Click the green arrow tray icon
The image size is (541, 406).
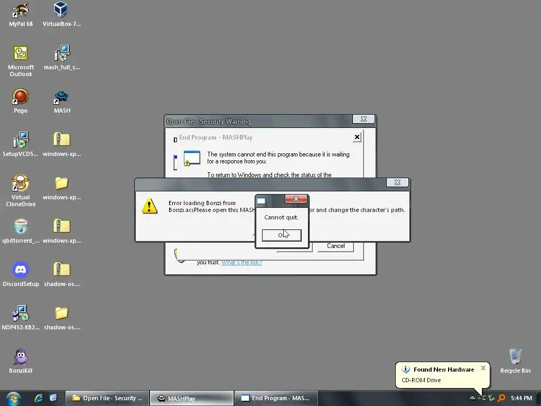click(x=491, y=398)
